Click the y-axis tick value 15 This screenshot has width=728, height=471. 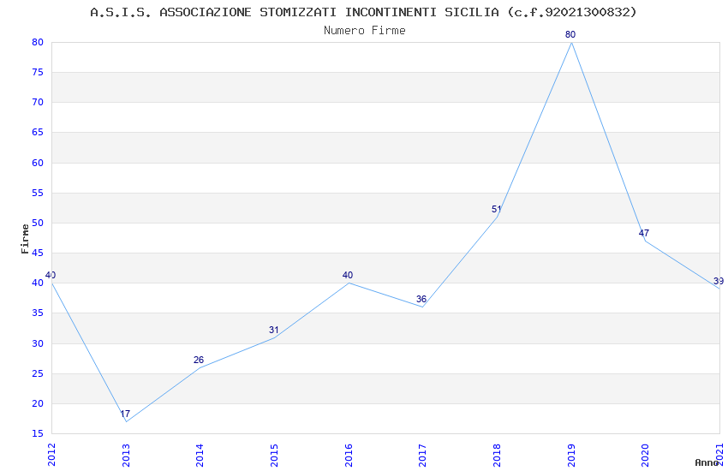click(x=38, y=434)
